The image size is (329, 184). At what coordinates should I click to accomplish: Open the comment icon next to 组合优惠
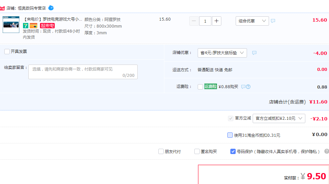tap(273, 21)
